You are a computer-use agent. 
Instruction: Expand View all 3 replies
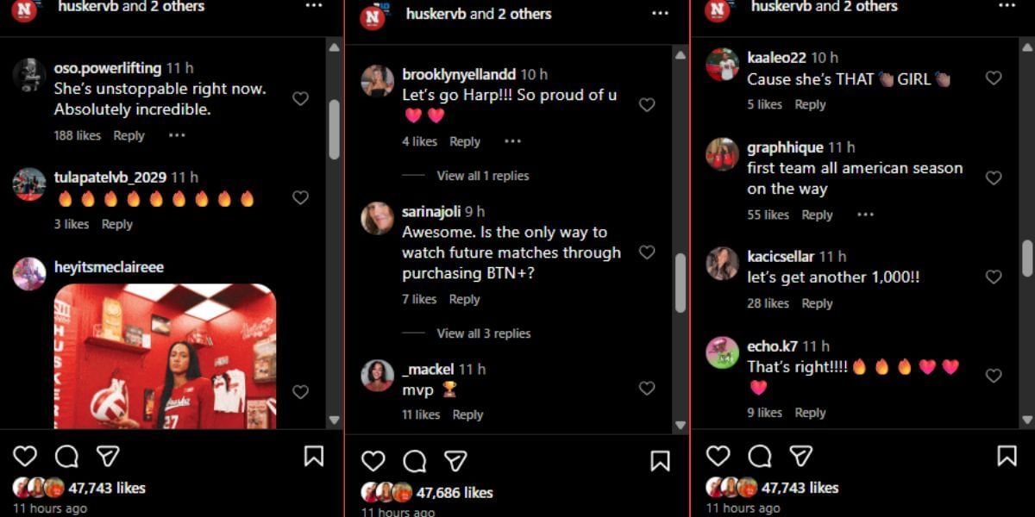(x=484, y=333)
